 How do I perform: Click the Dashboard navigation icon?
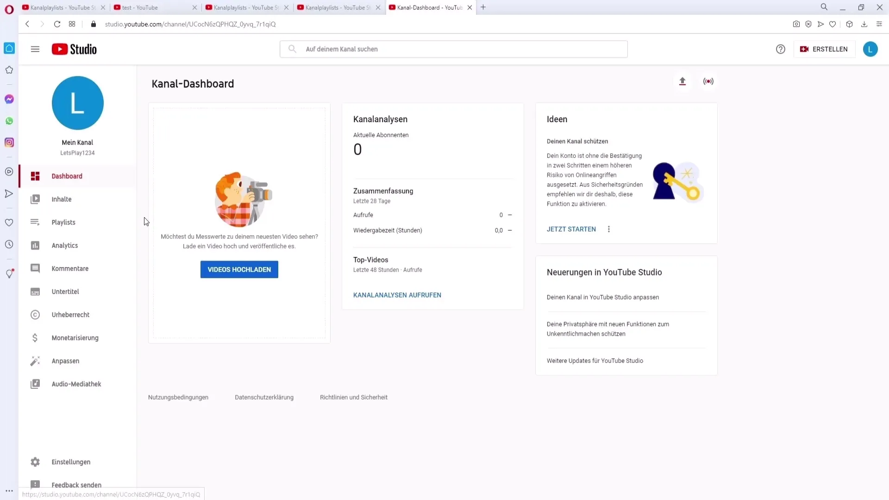pos(35,176)
